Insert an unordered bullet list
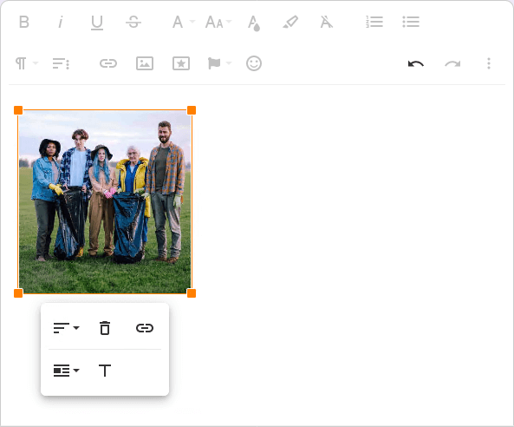 coord(411,22)
